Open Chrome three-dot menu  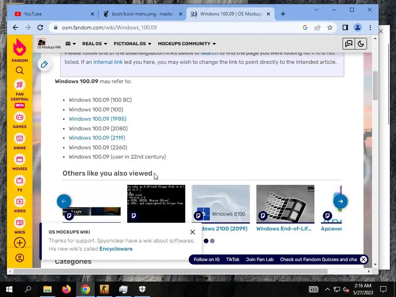click(x=370, y=27)
